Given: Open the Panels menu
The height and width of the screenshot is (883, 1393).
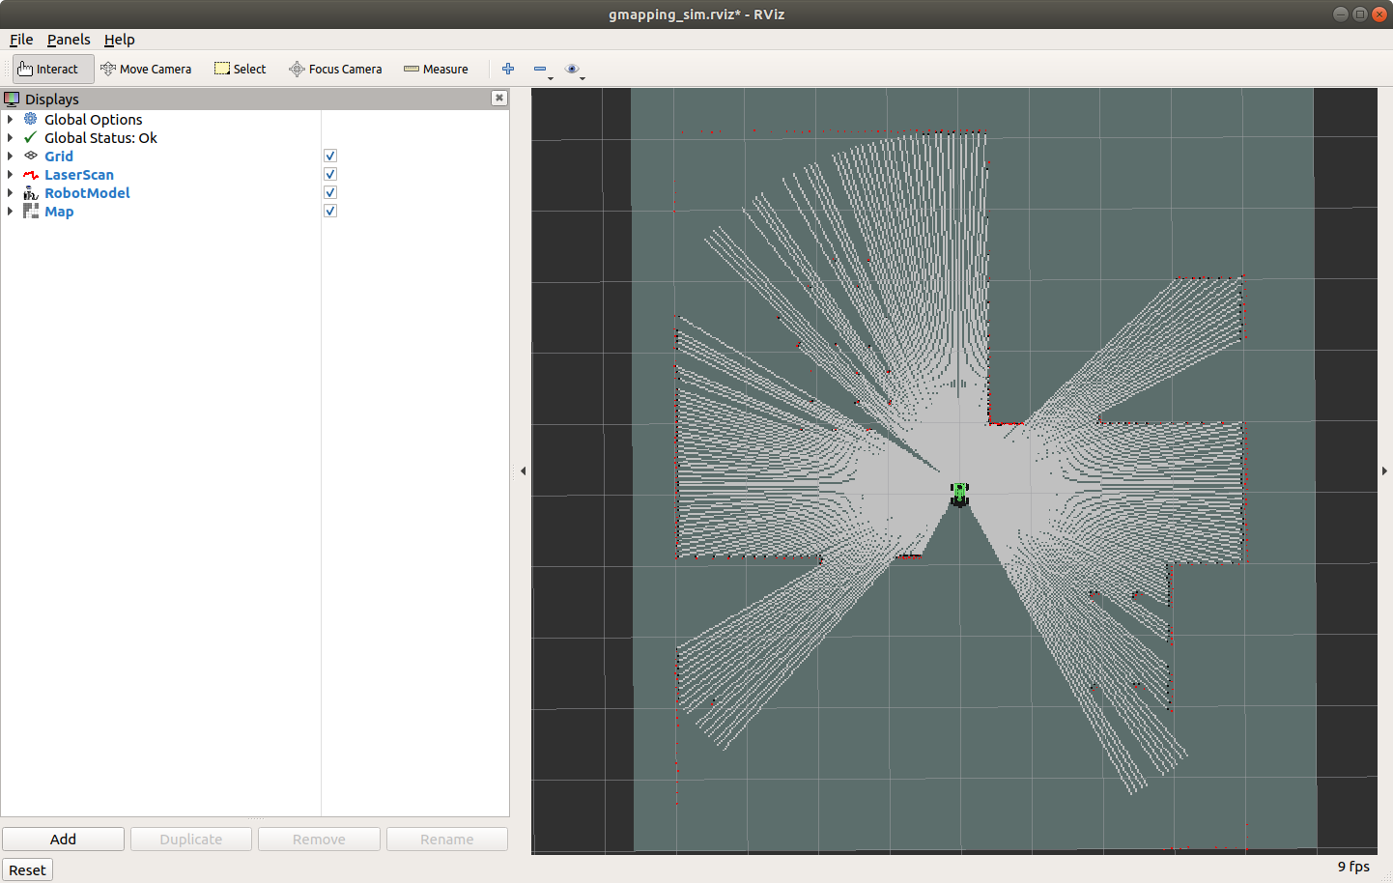Looking at the screenshot, I should click(x=69, y=40).
